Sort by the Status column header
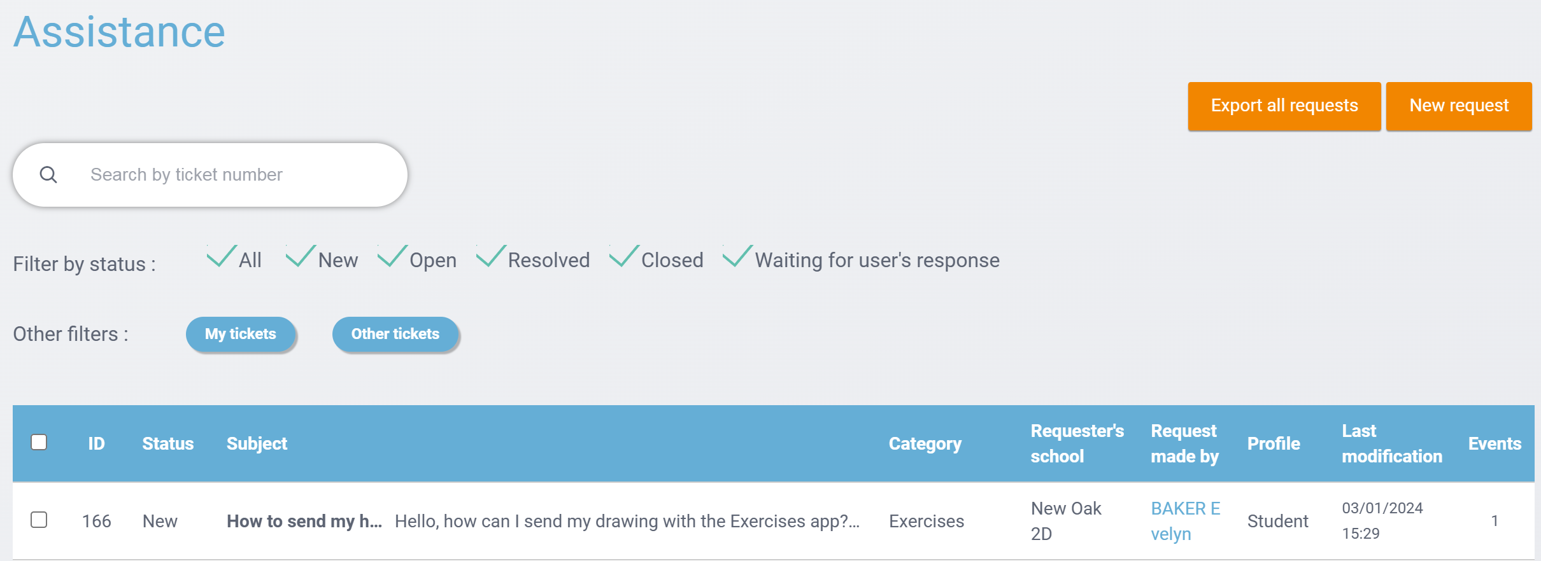1541x561 pixels. click(x=167, y=443)
